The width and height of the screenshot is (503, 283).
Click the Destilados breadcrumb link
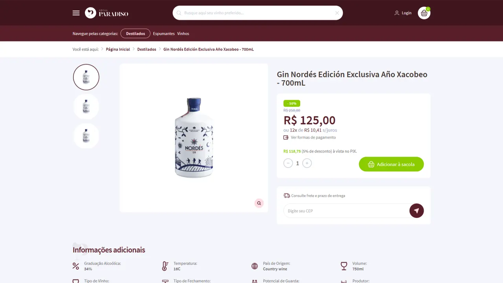pyautogui.click(x=147, y=49)
